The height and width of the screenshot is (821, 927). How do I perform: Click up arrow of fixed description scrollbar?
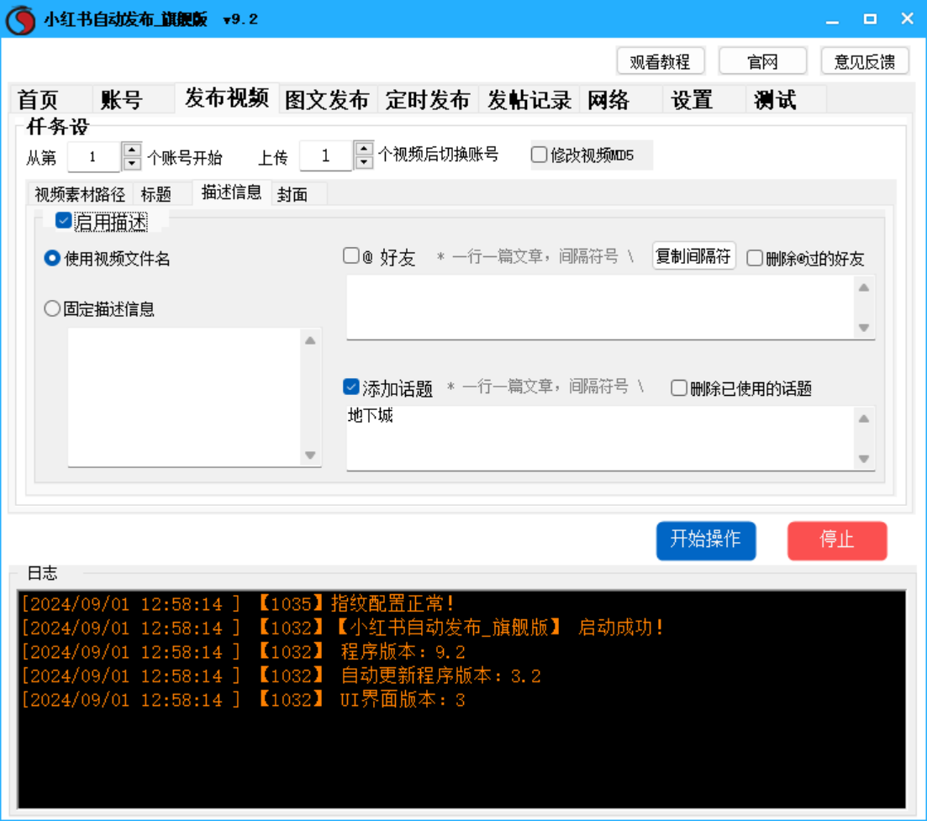coord(310,340)
